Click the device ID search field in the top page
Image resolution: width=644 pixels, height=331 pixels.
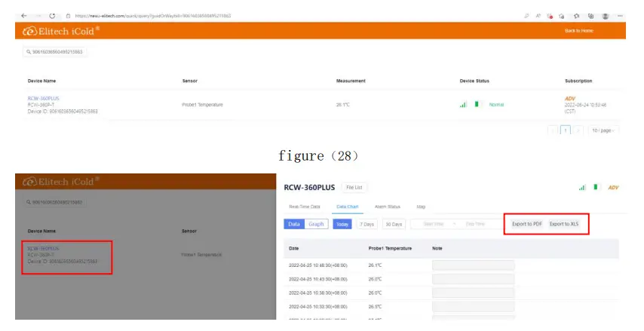click(54, 52)
